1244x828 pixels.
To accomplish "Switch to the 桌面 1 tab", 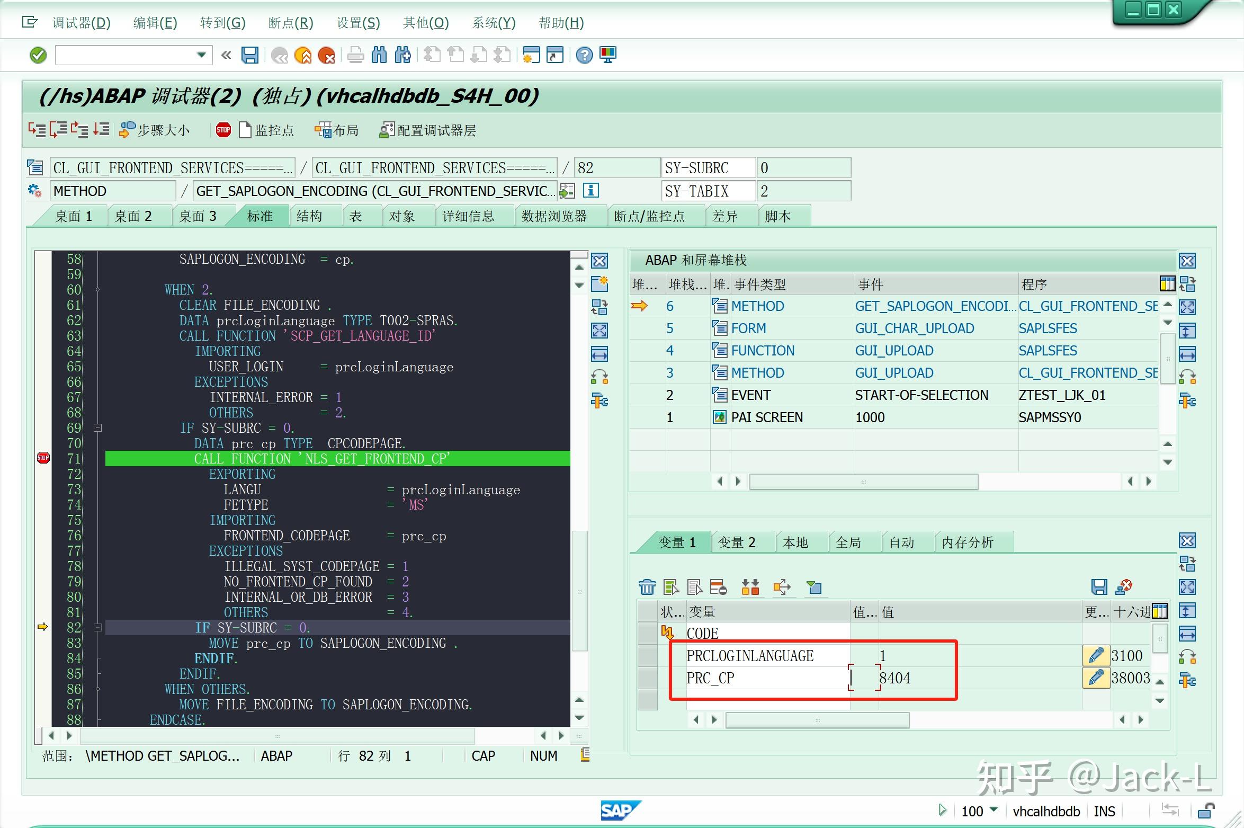I will click(x=74, y=216).
